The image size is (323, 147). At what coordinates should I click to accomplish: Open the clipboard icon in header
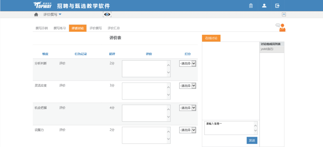pos(251,6)
